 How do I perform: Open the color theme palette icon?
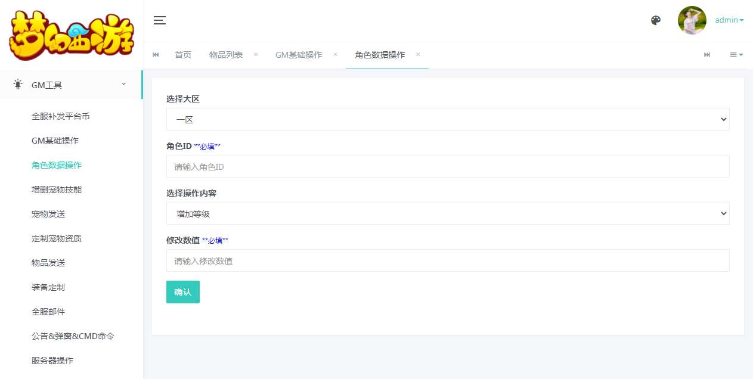(656, 20)
